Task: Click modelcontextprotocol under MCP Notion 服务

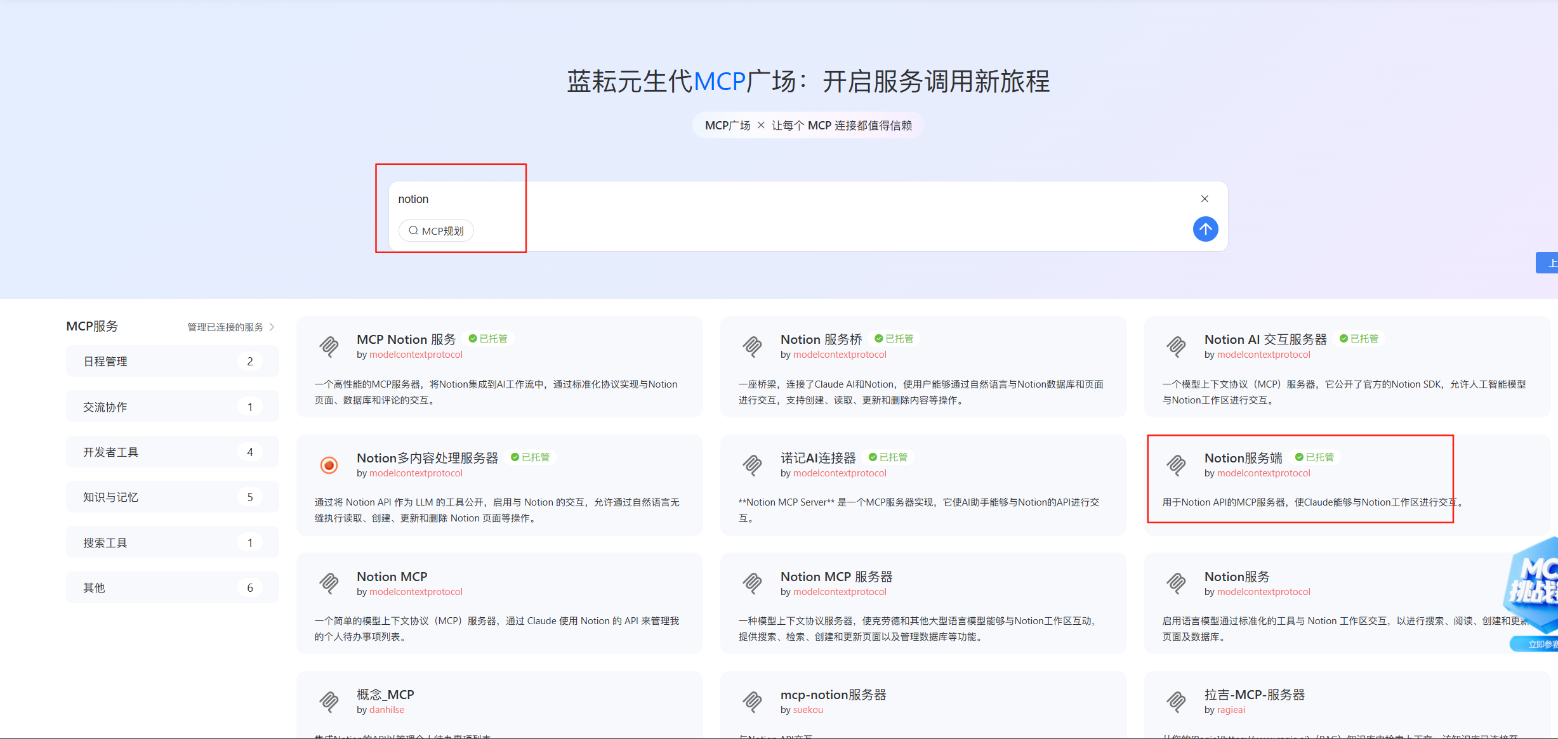Action: (x=416, y=355)
